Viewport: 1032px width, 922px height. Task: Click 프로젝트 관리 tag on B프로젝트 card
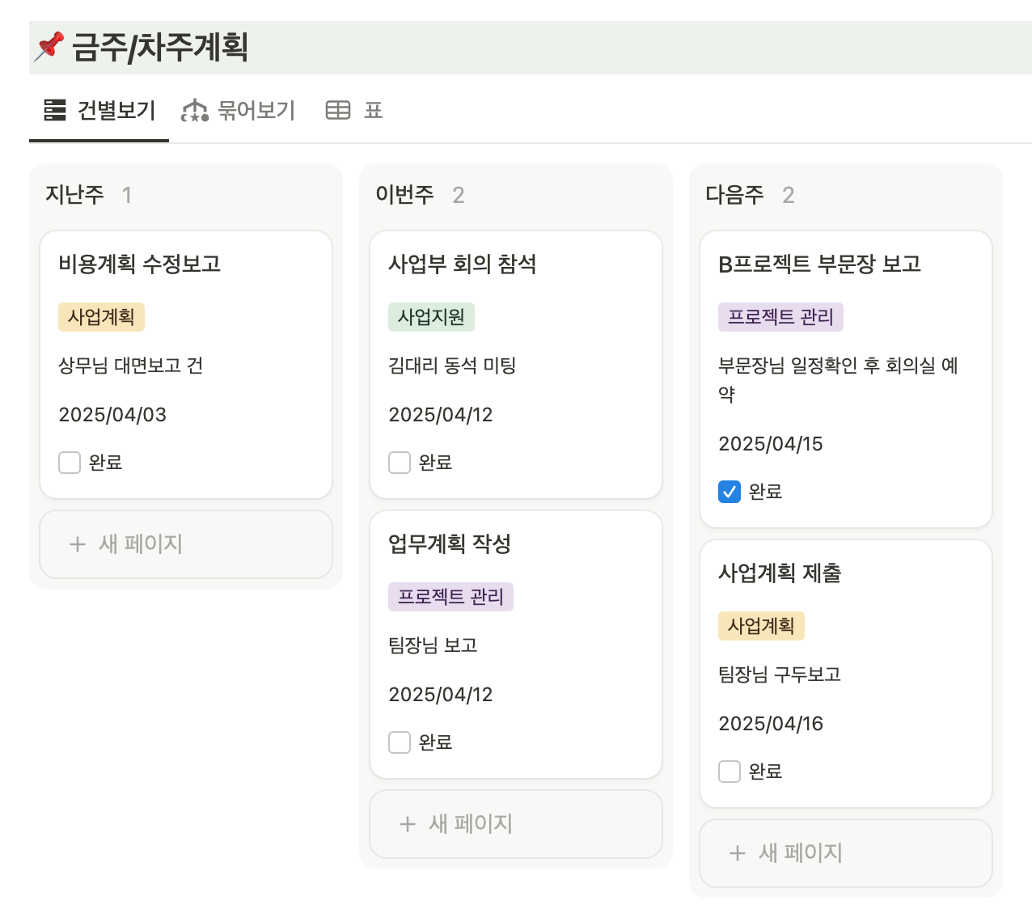click(x=780, y=317)
